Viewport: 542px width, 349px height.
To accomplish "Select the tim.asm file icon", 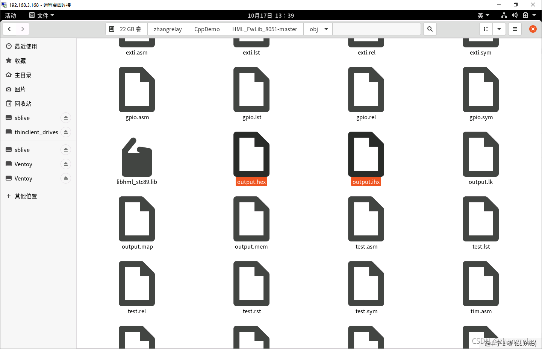I will pos(481,284).
